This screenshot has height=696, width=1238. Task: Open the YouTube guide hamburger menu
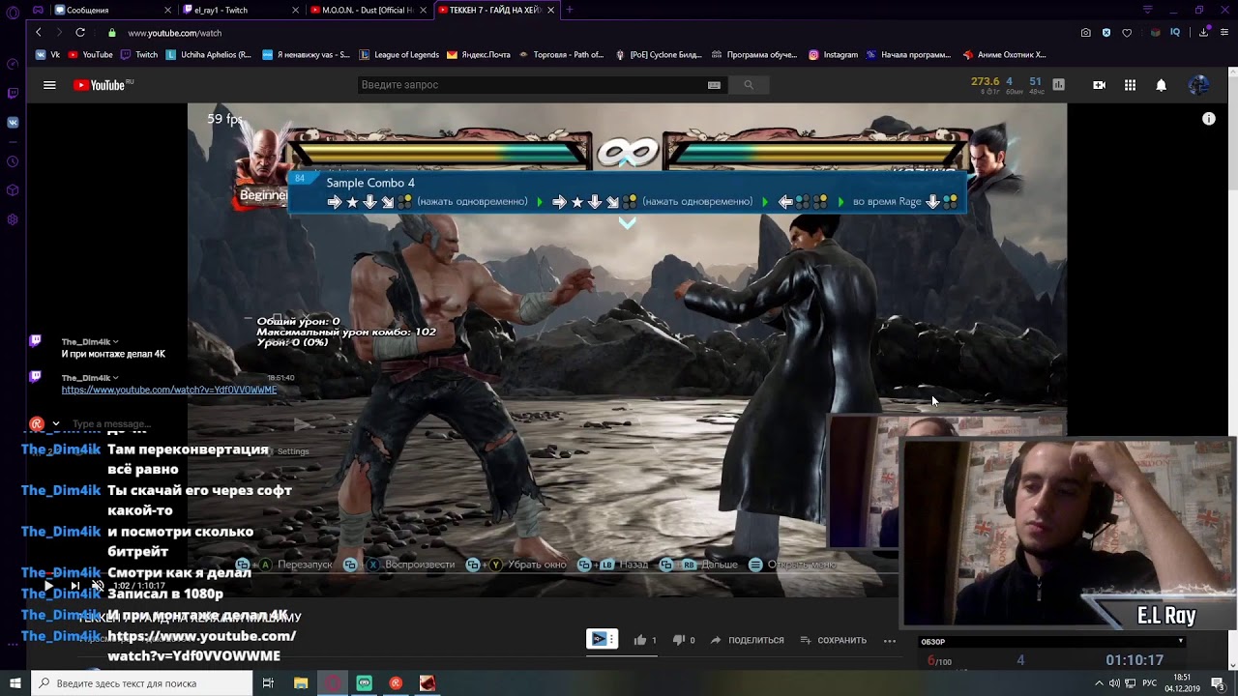(49, 85)
